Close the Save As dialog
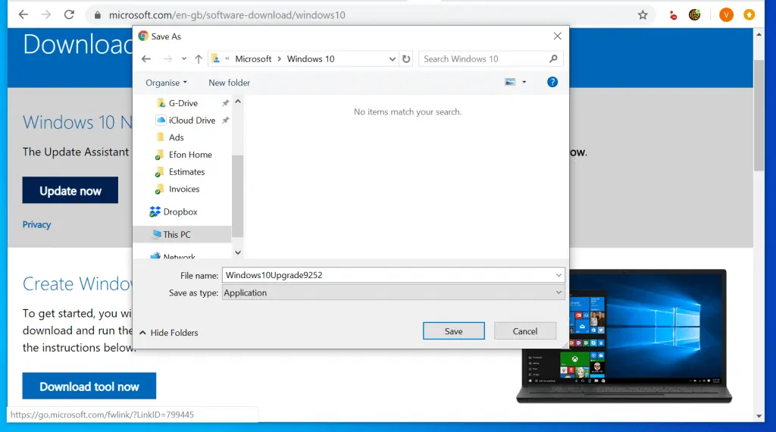The image size is (776, 432). (x=557, y=36)
